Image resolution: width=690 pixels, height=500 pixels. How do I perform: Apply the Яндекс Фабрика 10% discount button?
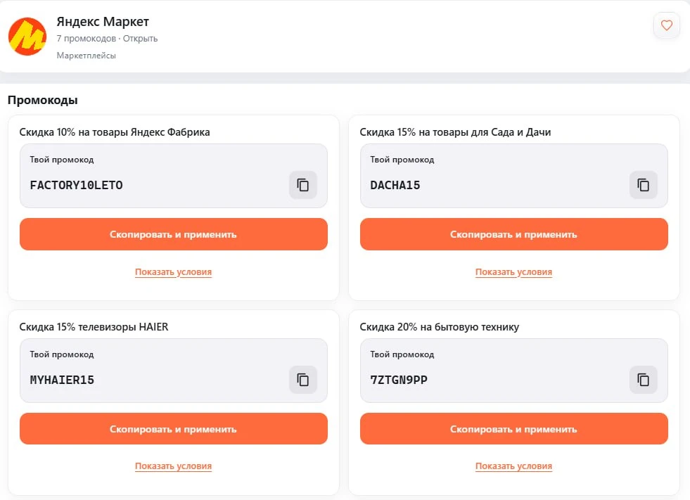point(174,234)
